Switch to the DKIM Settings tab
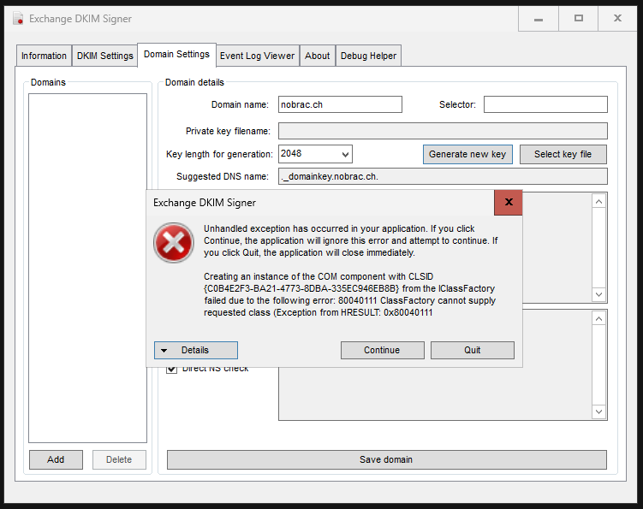 105,56
